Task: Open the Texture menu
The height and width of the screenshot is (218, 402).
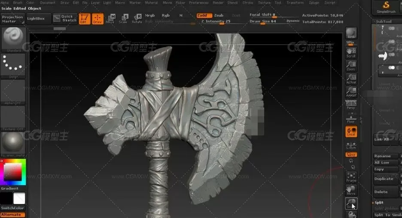Action: click(264, 3)
